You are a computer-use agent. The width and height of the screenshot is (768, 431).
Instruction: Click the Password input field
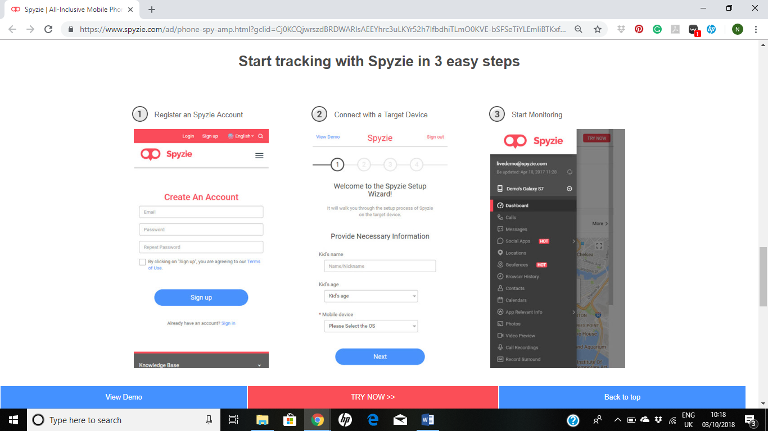pyautogui.click(x=201, y=230)
